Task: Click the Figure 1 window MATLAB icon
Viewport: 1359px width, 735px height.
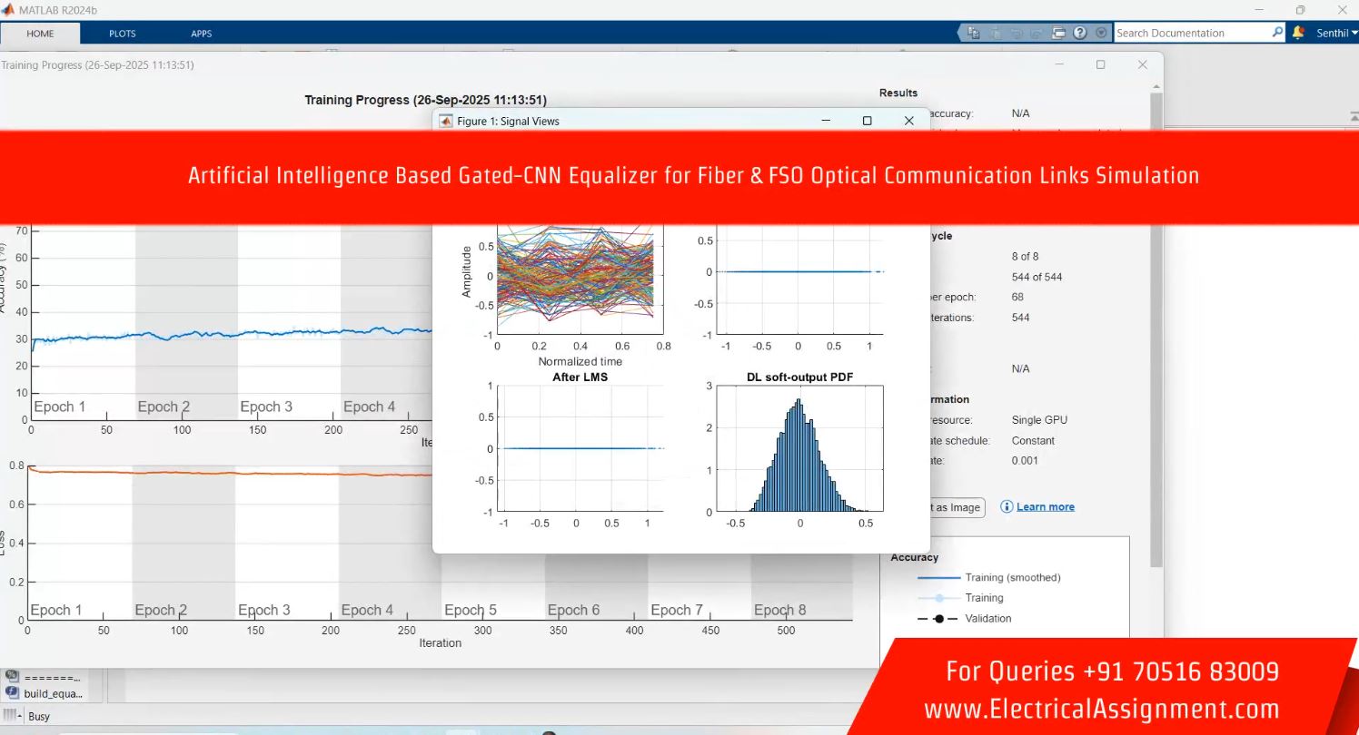Action: point(446,121)
